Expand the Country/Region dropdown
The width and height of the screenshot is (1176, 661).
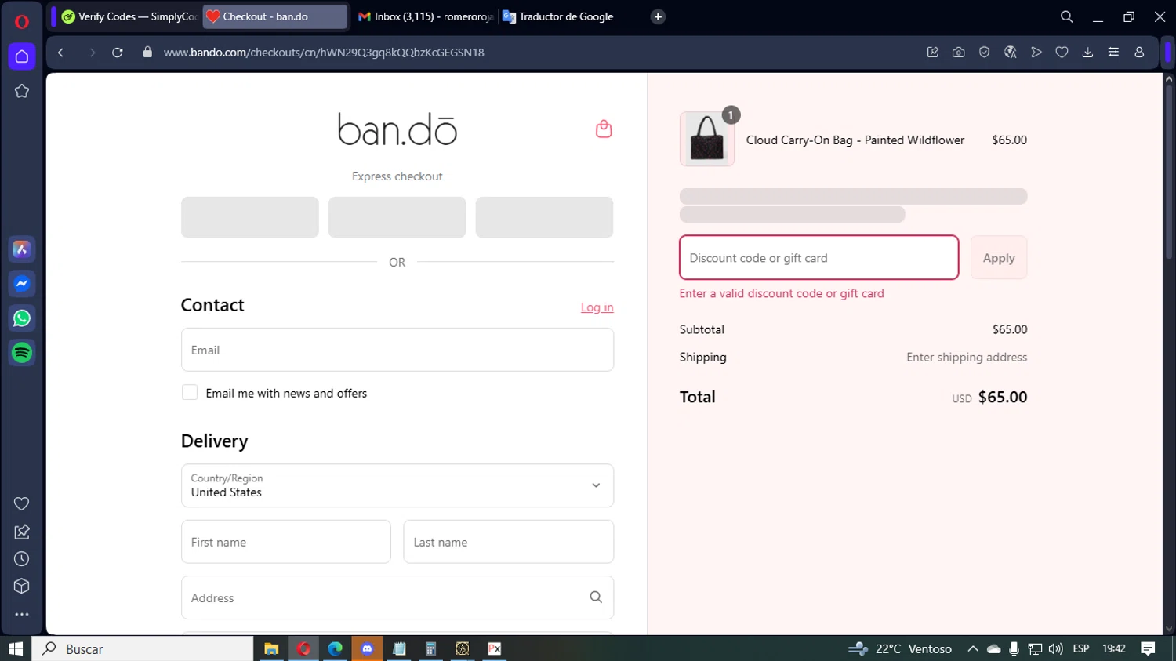coord(397,485)
